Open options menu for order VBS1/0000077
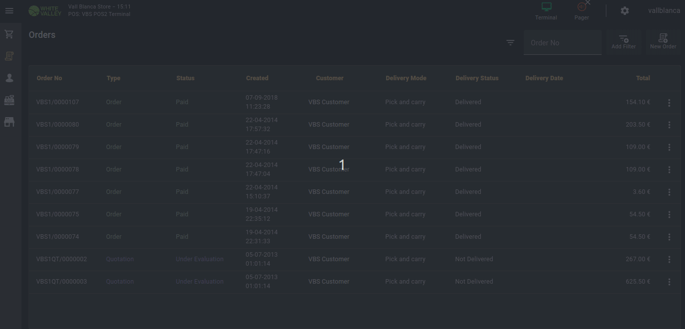The height and width of the screenshot is (329, 685). tap(669, 192)
